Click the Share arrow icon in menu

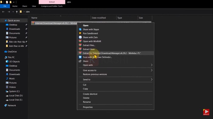pos(80,61)
